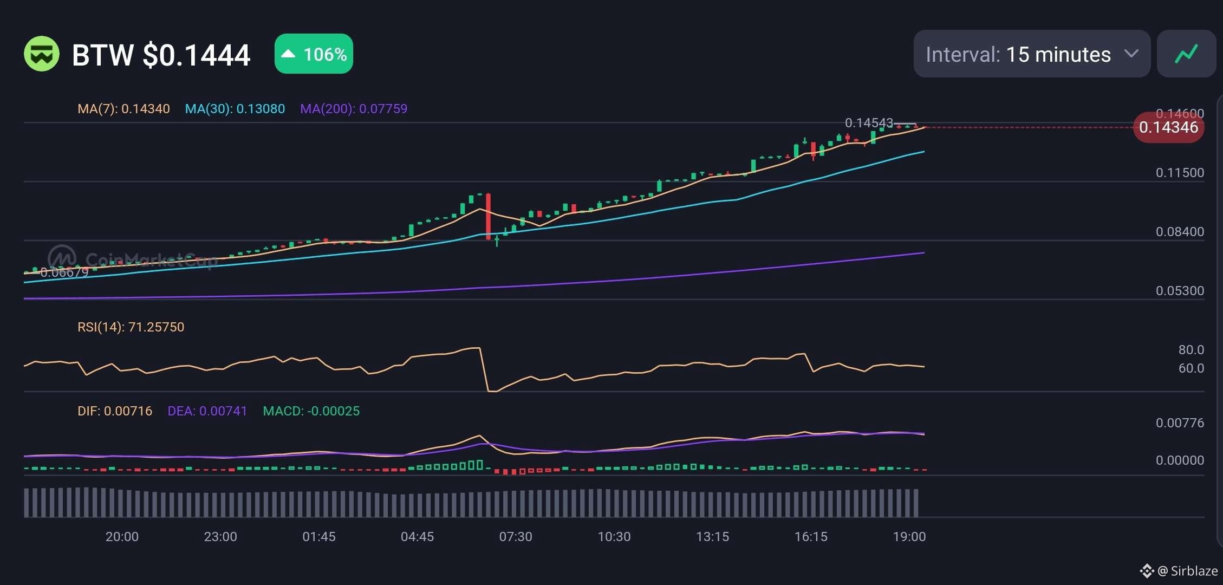Open the Interval 15 minutes dropdown
1223x585 pixels.
pos(1032,54)
